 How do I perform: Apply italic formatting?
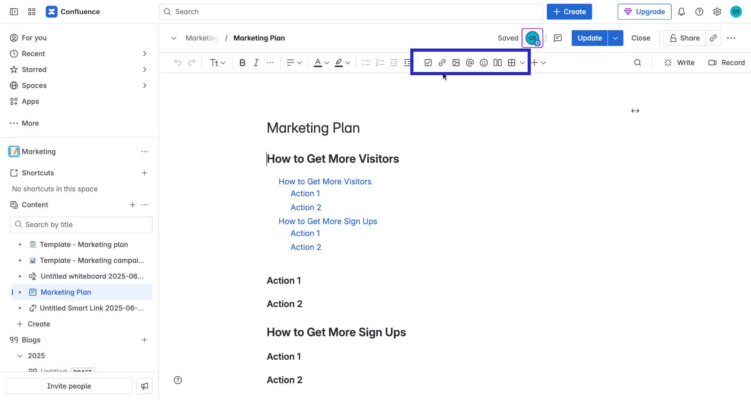pos(256,62)
